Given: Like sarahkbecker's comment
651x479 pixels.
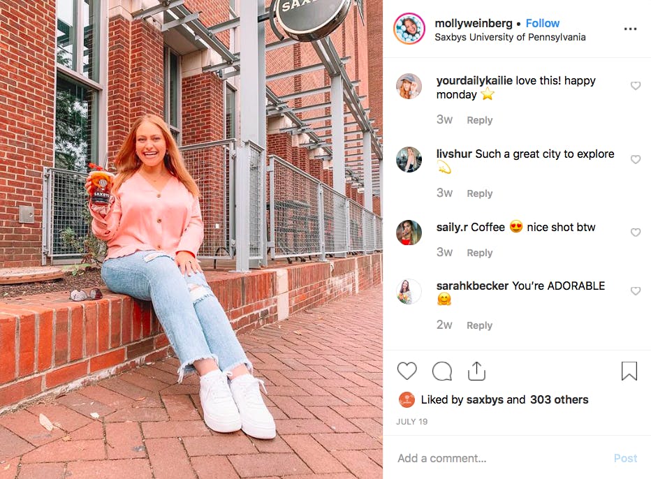Looking at the screenshot, I should 636,291.
